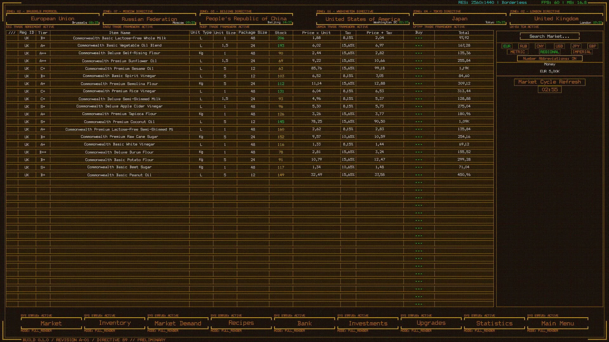Open buy dots for Premium Lactose-Free Semi-Skimmed
Screen dimensions: 609x342
[419, 129]
